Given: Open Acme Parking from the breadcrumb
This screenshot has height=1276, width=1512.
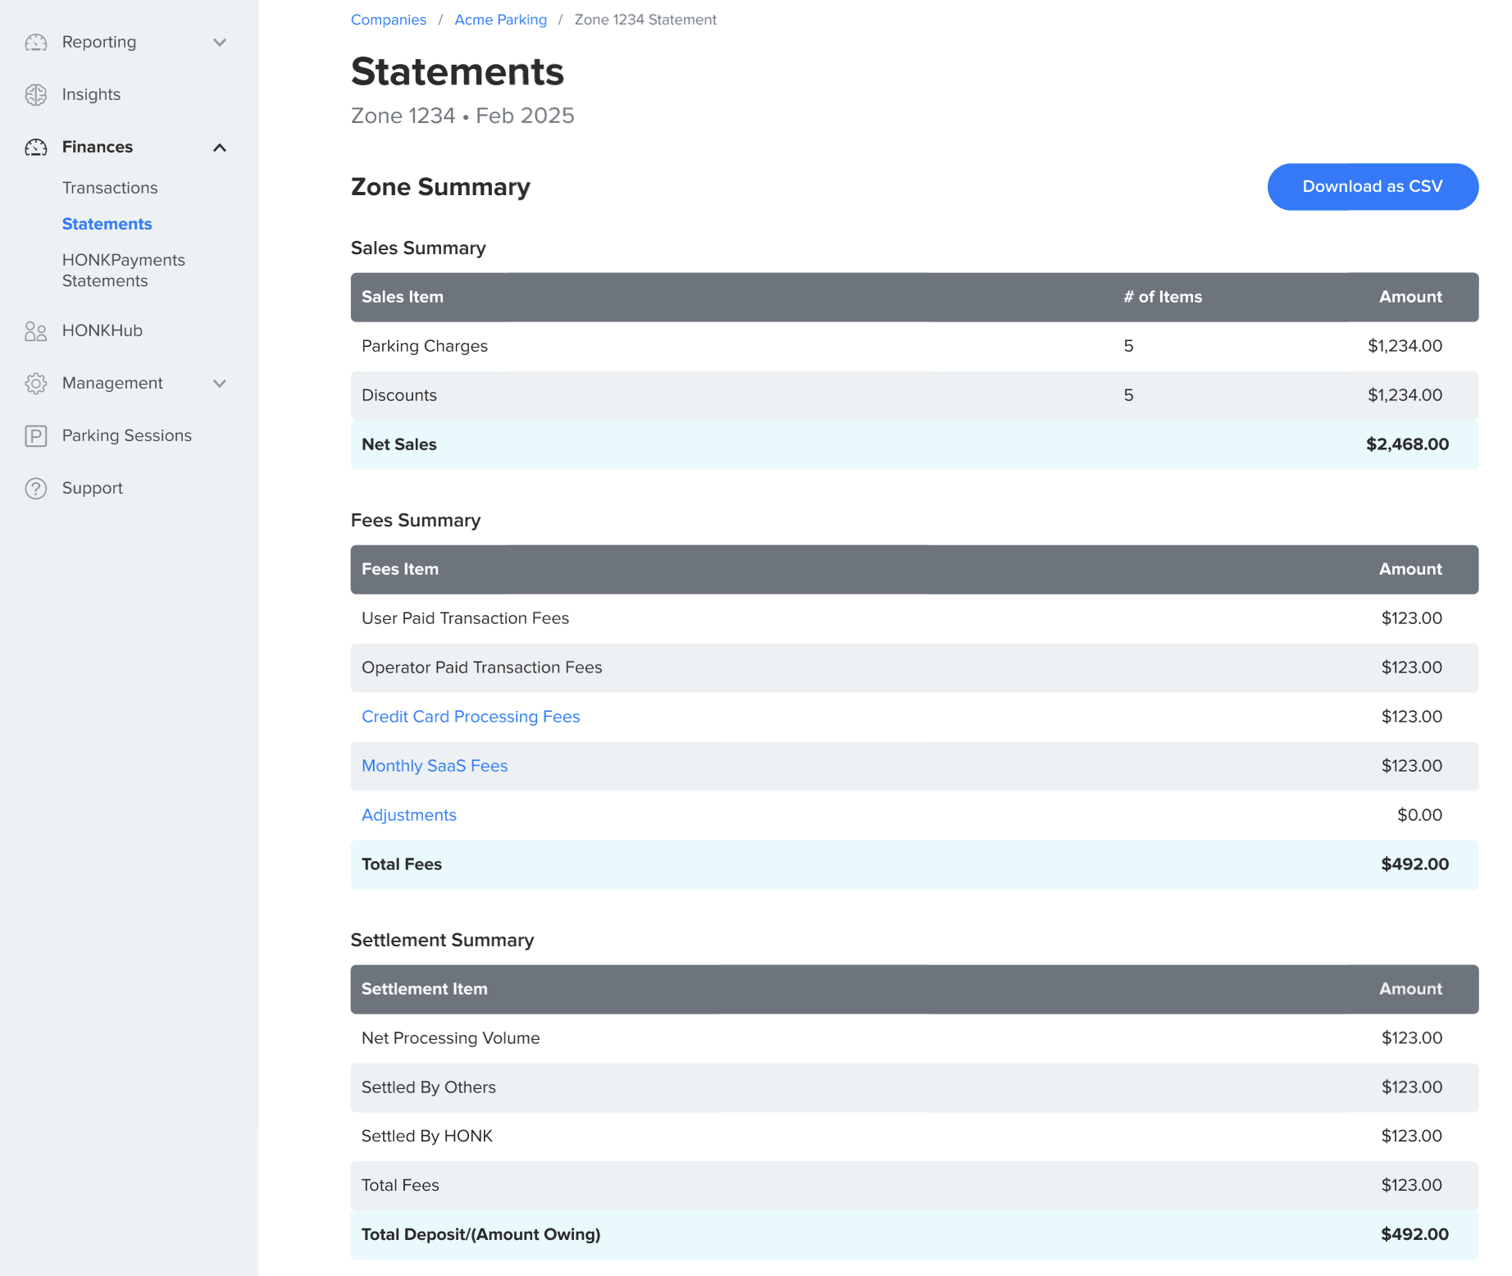Looking at the screenshot, I should (500, 19).
